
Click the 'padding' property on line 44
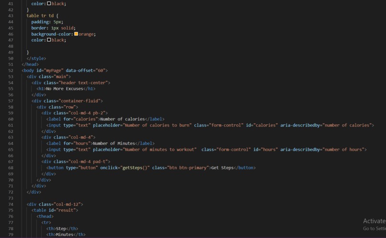coord(40,22)
